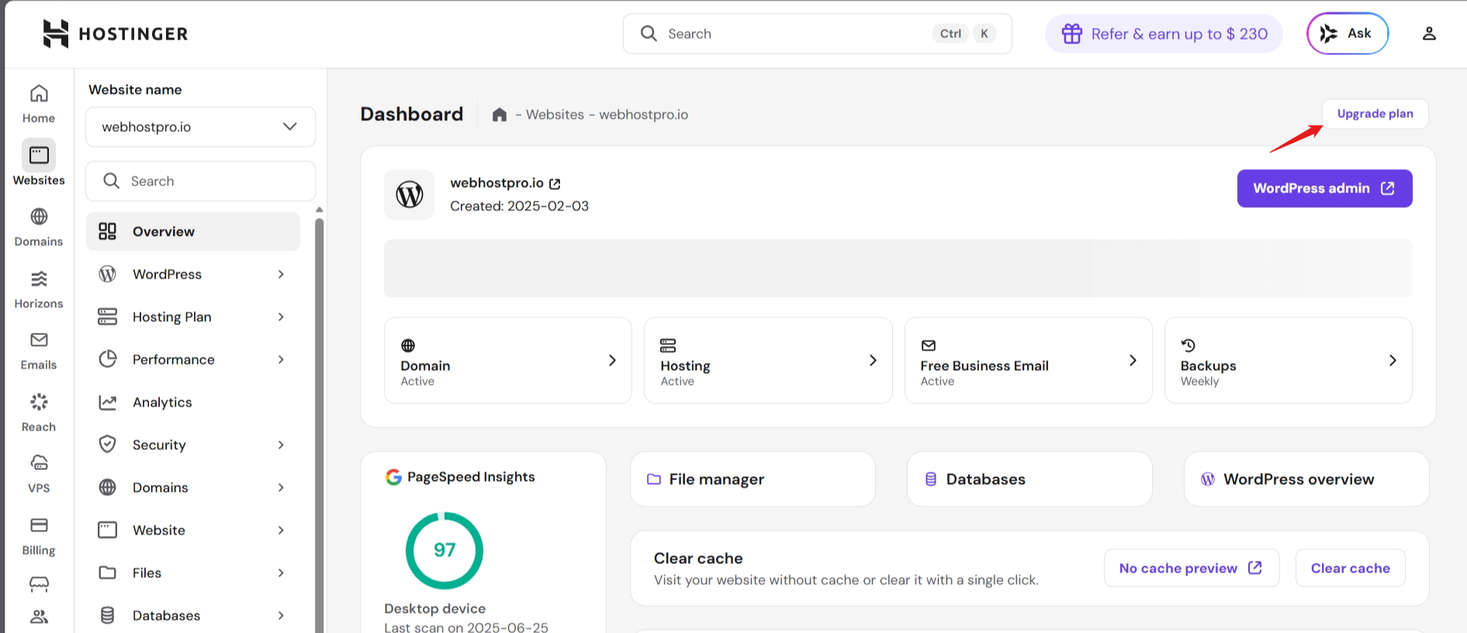Open the Domain Active card
This screenshot has width=1467, height=633.
point(508,360)
